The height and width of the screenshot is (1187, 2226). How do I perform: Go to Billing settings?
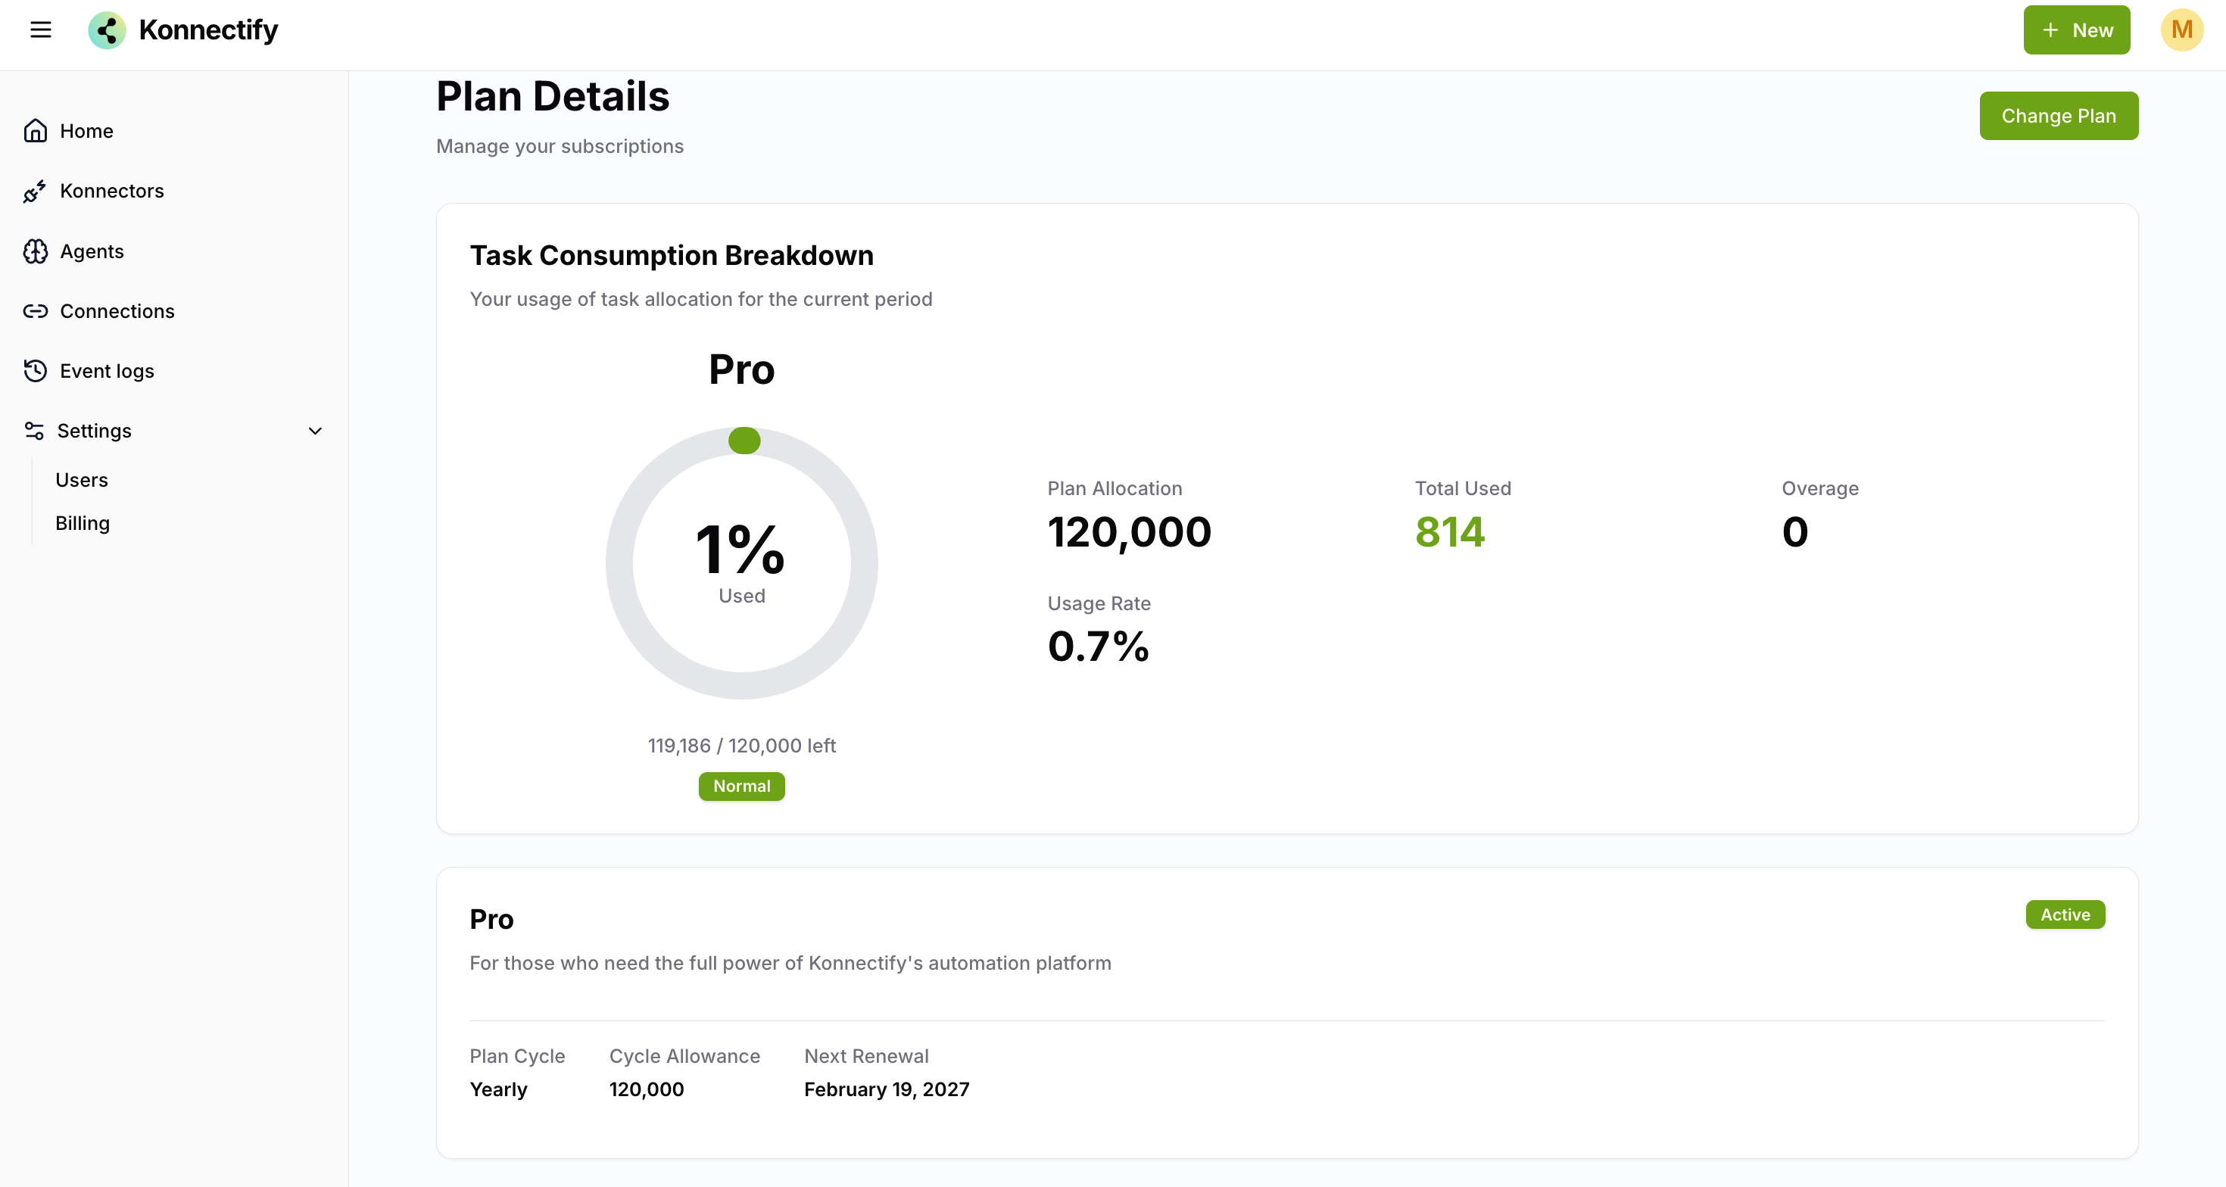[x=82, y=522]
